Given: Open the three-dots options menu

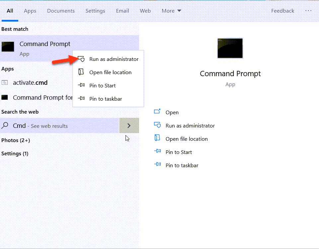Looking at the screenshot, I should (308, 11).
